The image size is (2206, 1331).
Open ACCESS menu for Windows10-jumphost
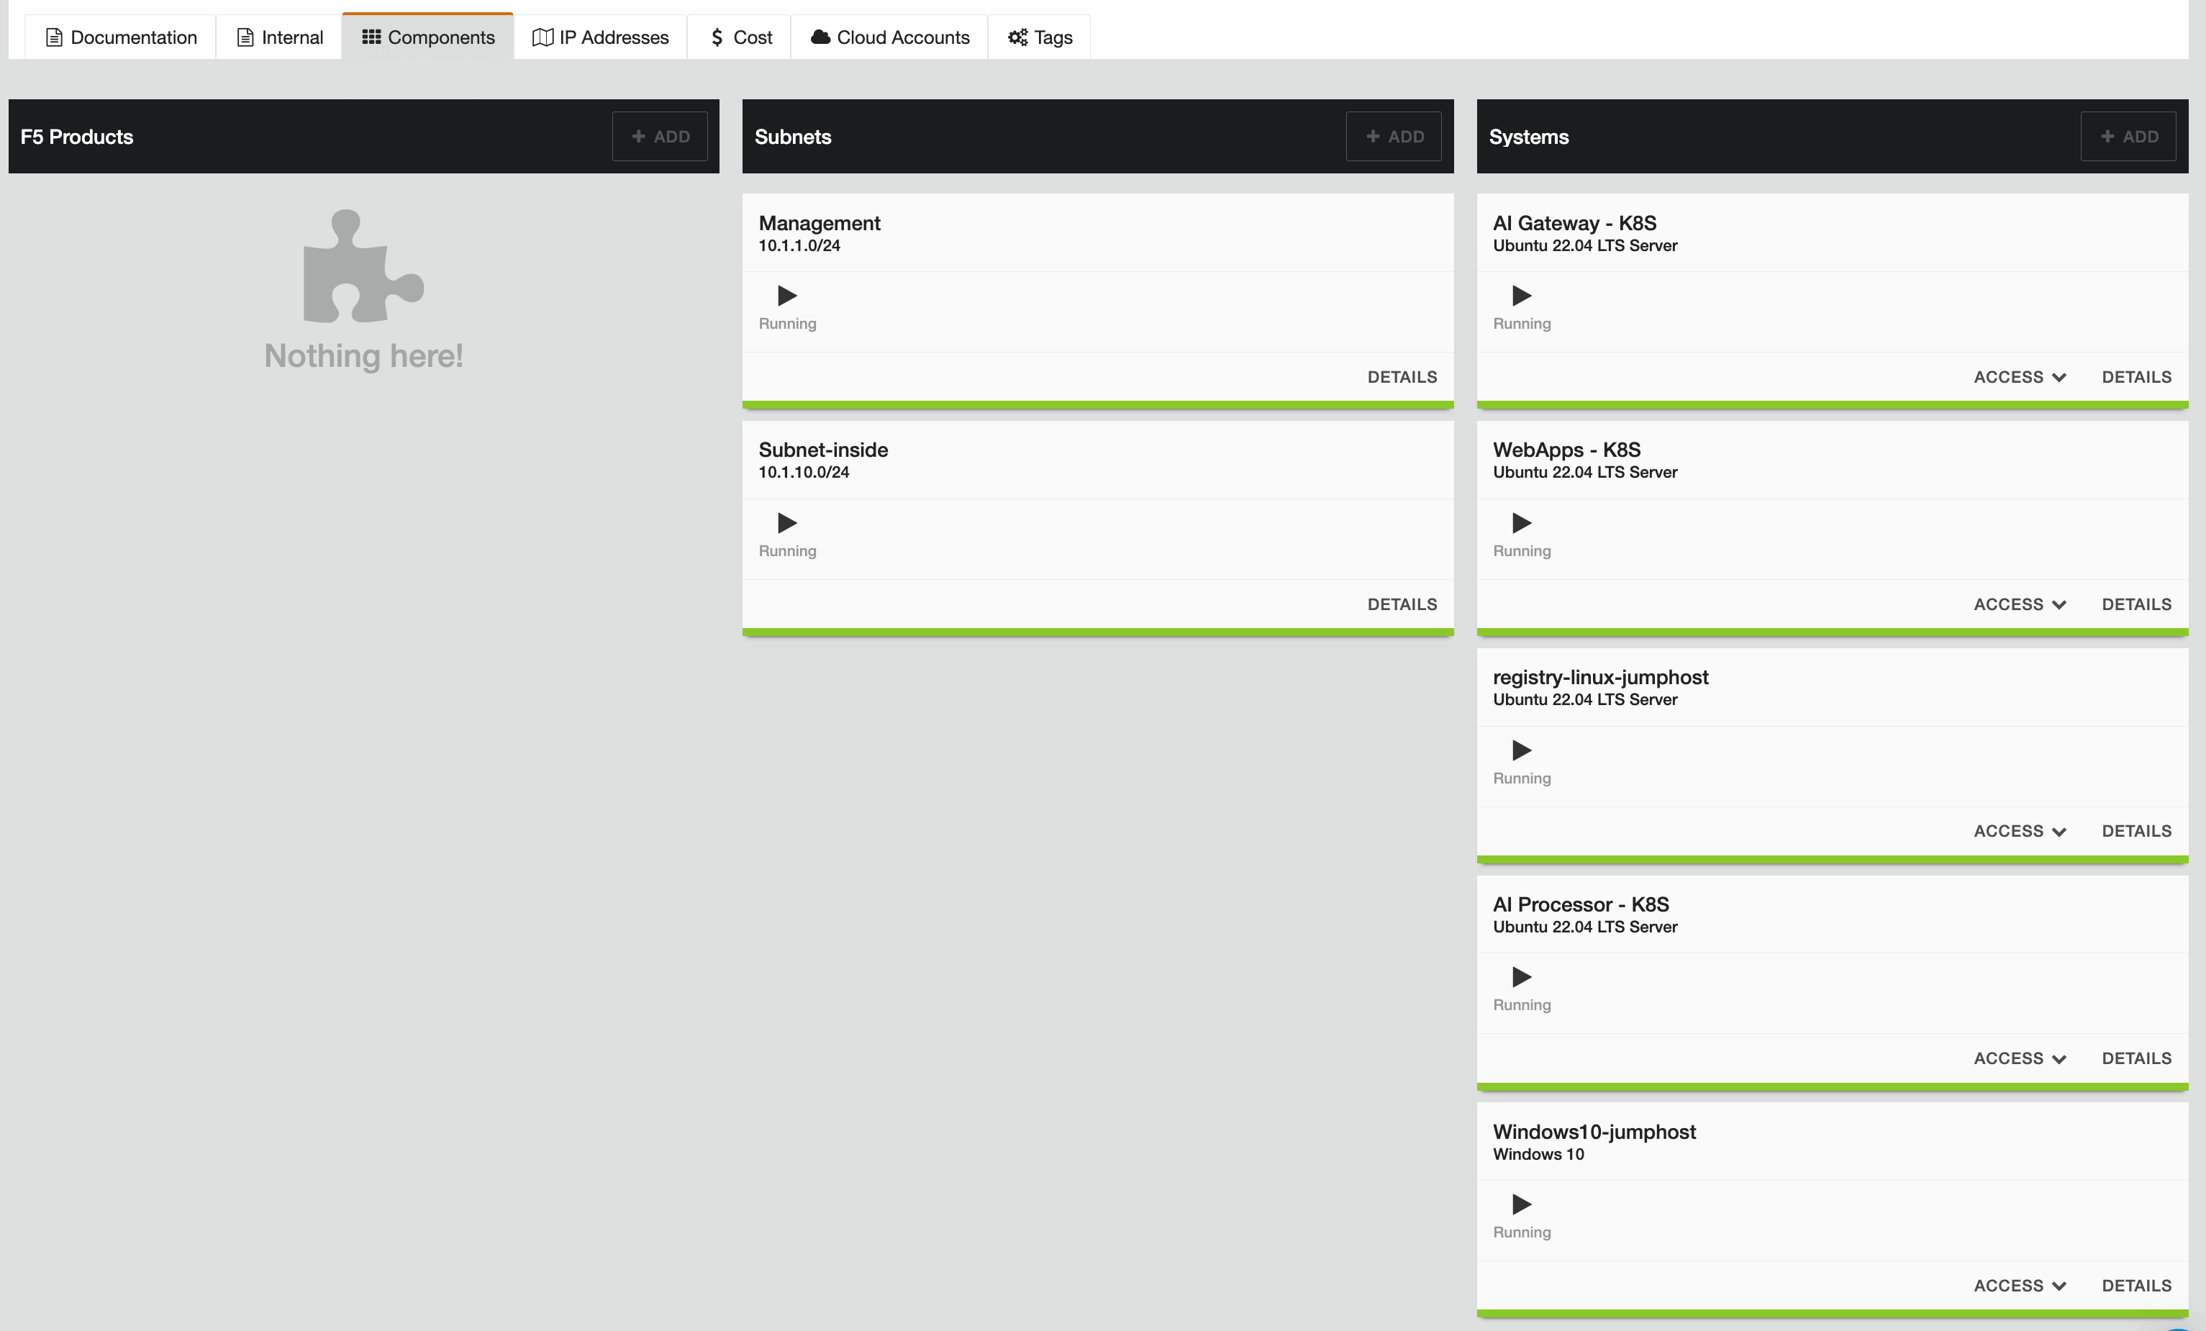click(2019, 1286)
